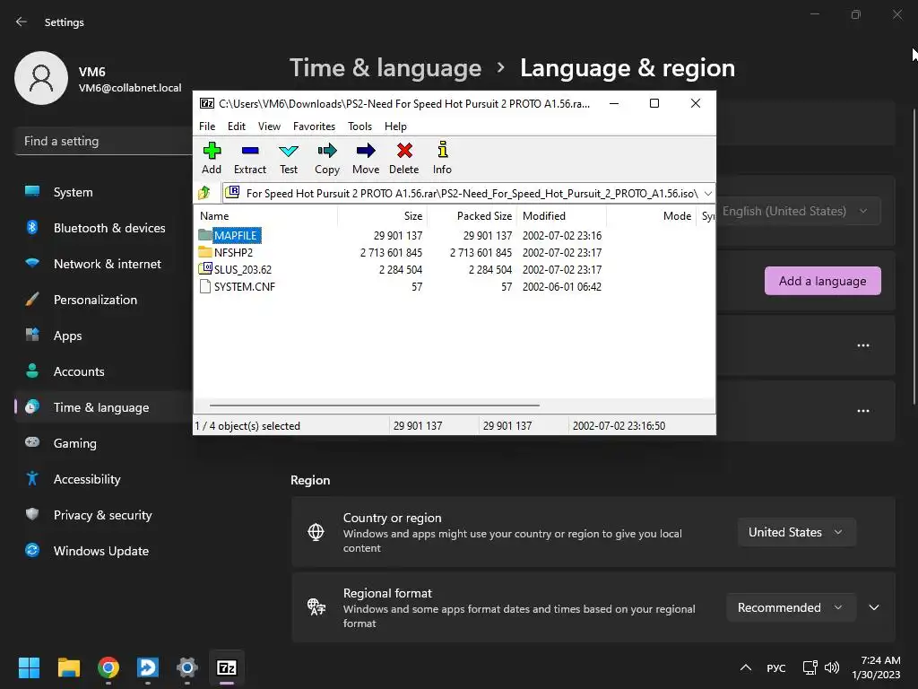
Task: Open the Country or region dropdown
Action: pos(797,532)
